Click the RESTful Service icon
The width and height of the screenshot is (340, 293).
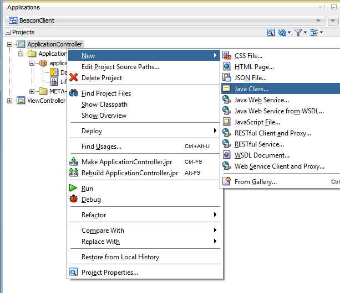tap(227, 144)
